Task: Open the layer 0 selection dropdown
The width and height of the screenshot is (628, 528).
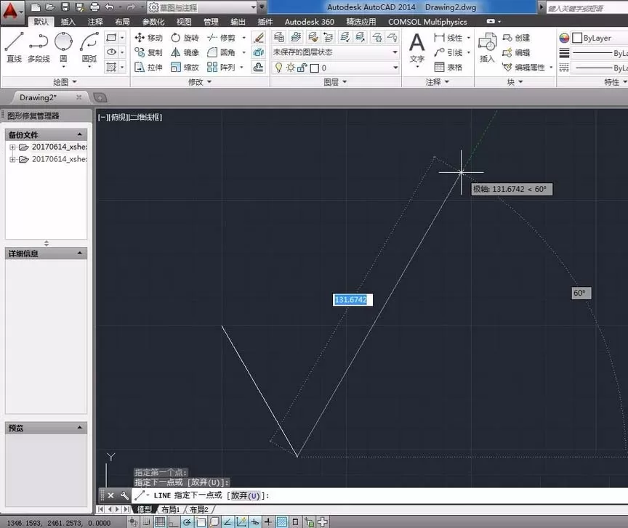Action: tap(336, 68)
